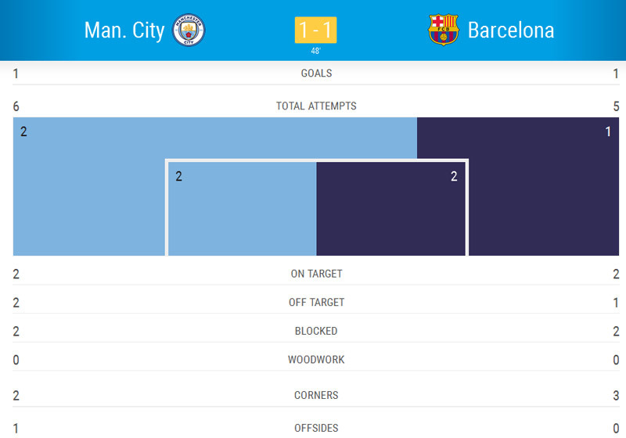The height and width of the screenshot is (438, 626).
Task: Open the Barcelona team name link
Action: click(510, 31)
